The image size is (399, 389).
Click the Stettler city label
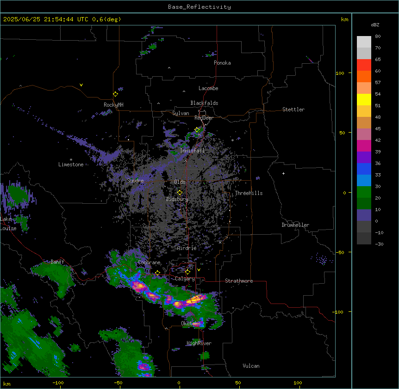coord(293,109)
